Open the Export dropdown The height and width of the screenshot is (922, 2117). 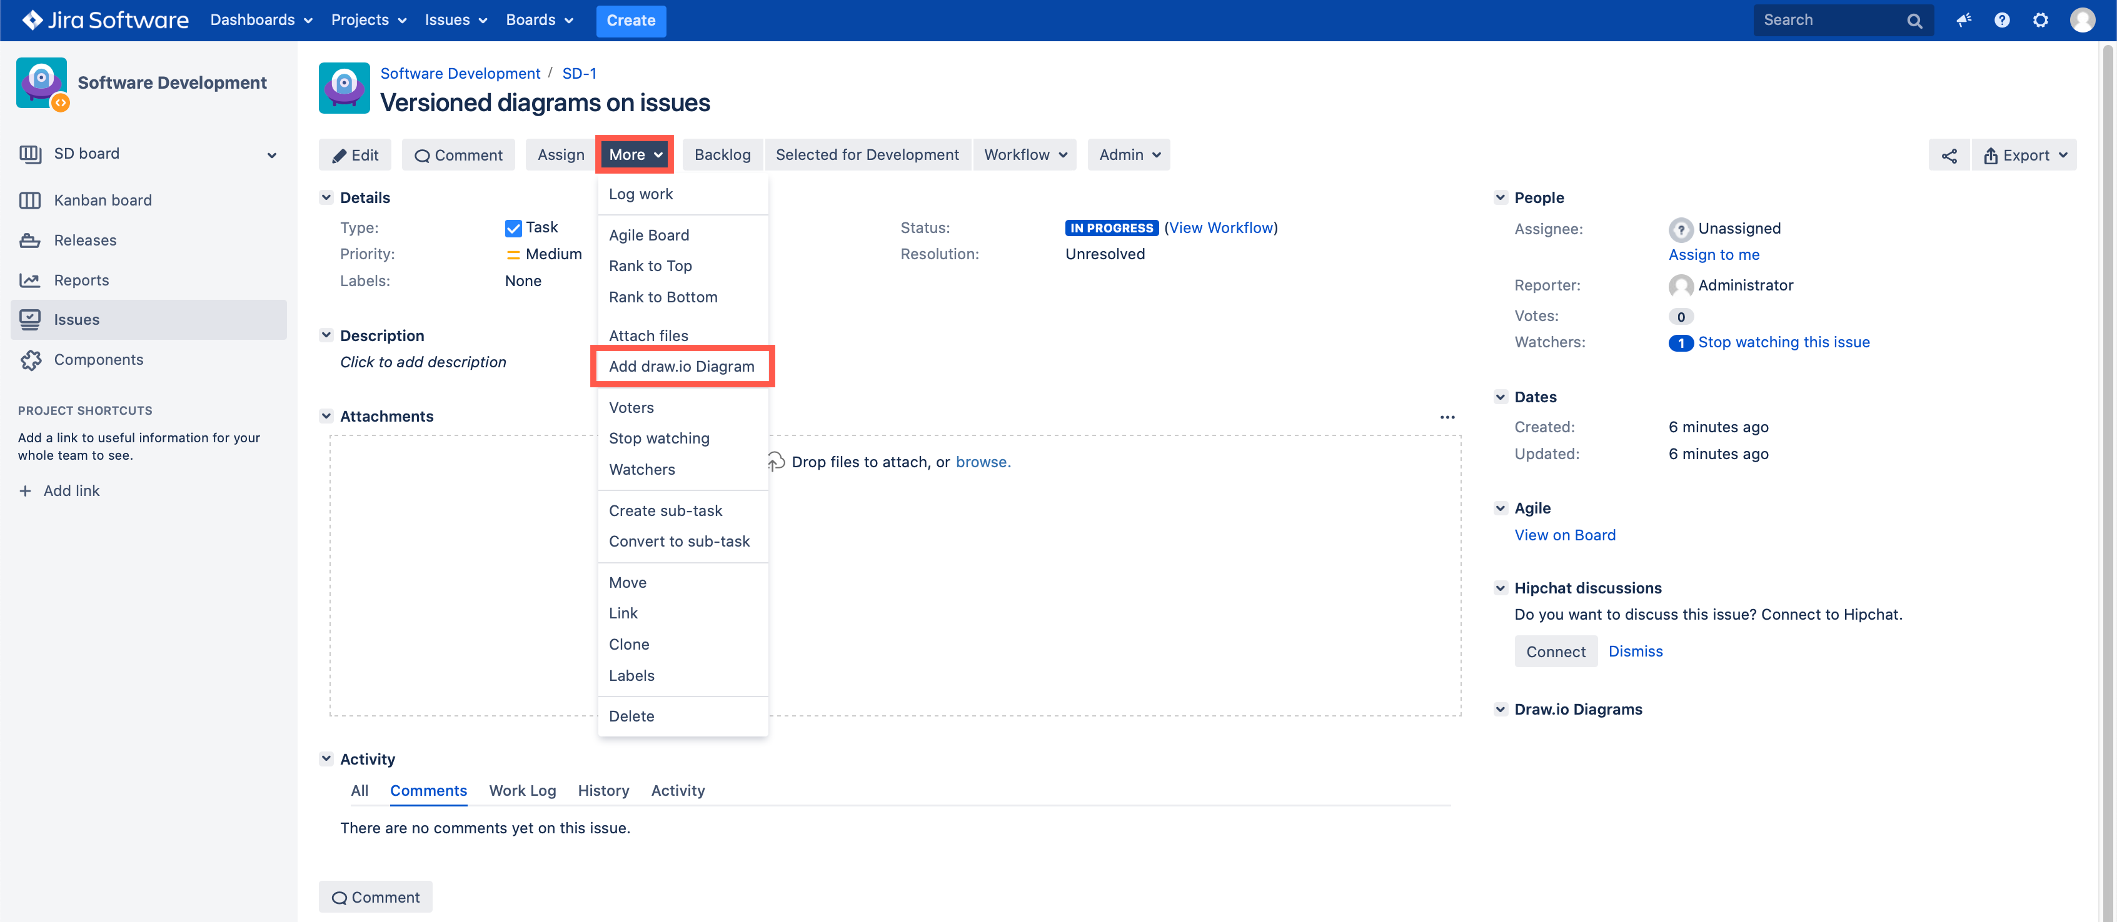click(2025, 154)
